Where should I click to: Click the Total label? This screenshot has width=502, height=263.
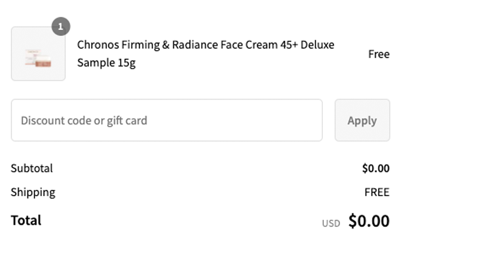tap(26, 220)
